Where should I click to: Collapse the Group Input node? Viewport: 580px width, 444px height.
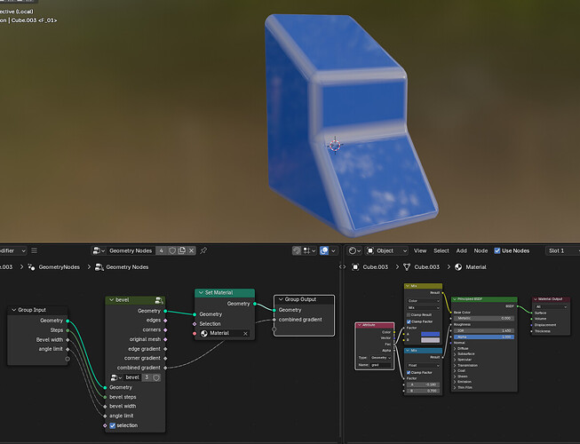click(x=13, y=310)
